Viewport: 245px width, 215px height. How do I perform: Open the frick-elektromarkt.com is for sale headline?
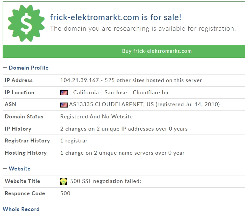[116, 17]
